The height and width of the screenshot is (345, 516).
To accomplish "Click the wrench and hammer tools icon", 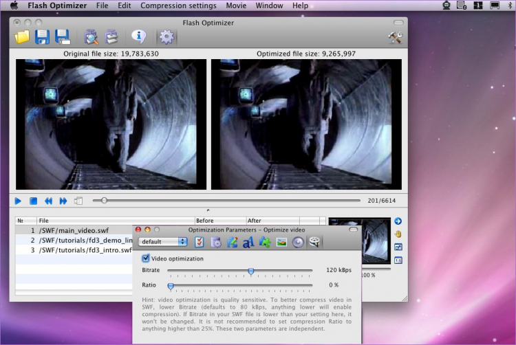I will click(x=395, y=38).
